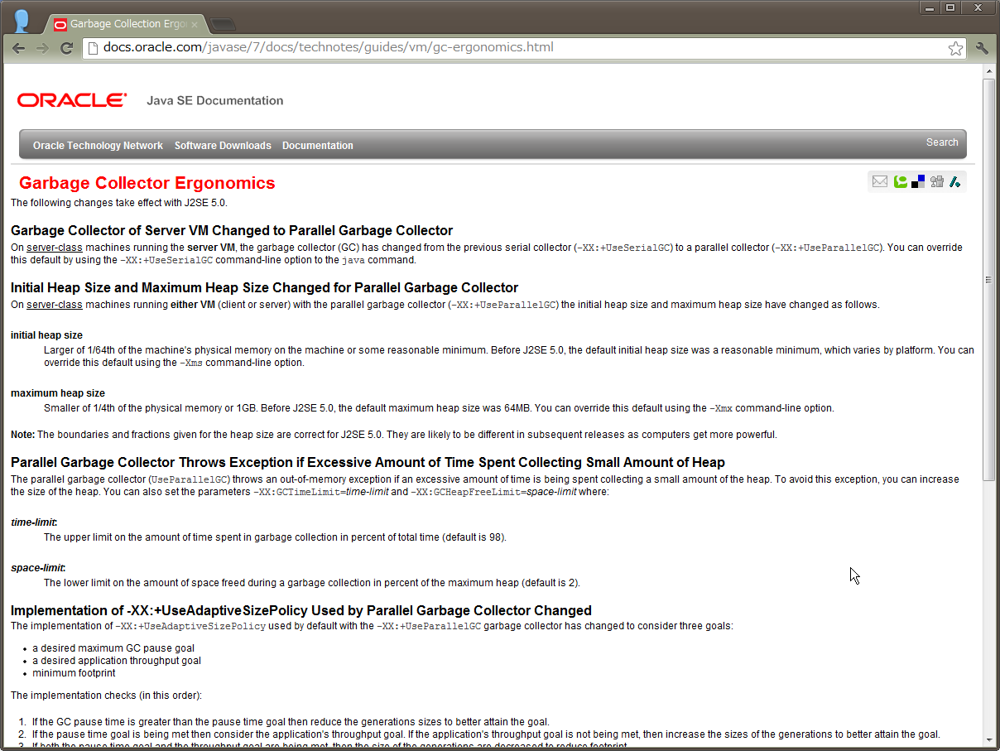1000x751 pixels.
Task: Share page via email envelope icon
Action: [x=880, y=181]
